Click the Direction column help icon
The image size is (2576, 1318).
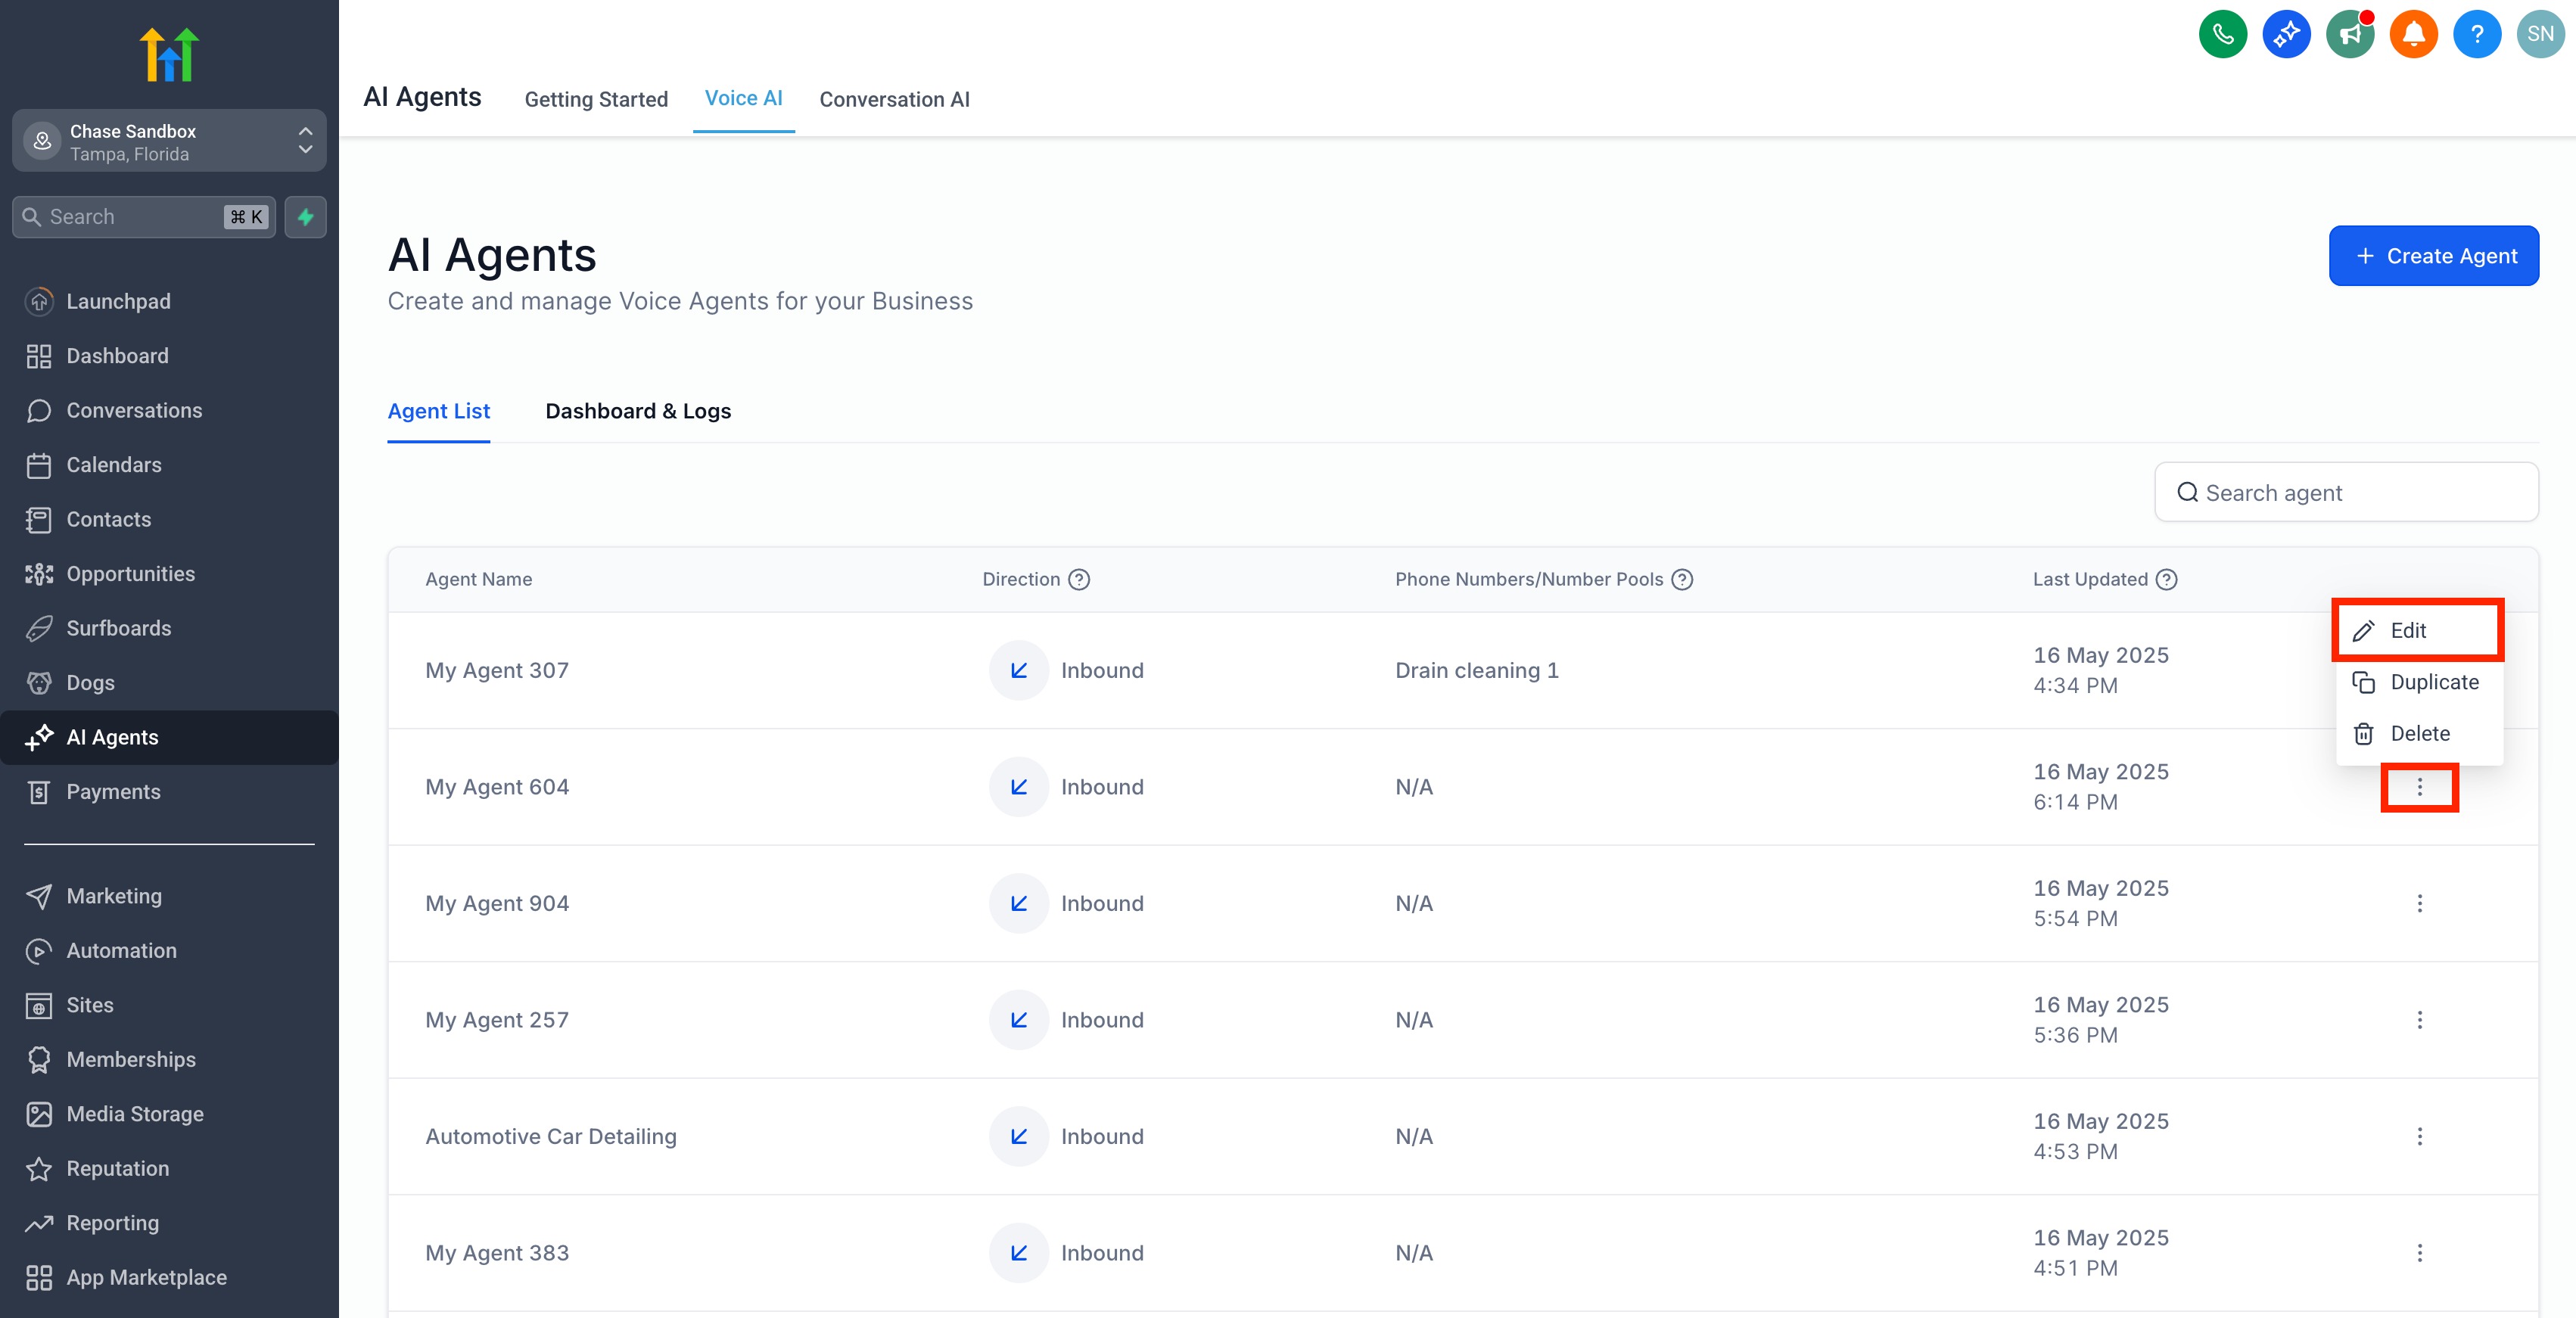coord(1078,579)
